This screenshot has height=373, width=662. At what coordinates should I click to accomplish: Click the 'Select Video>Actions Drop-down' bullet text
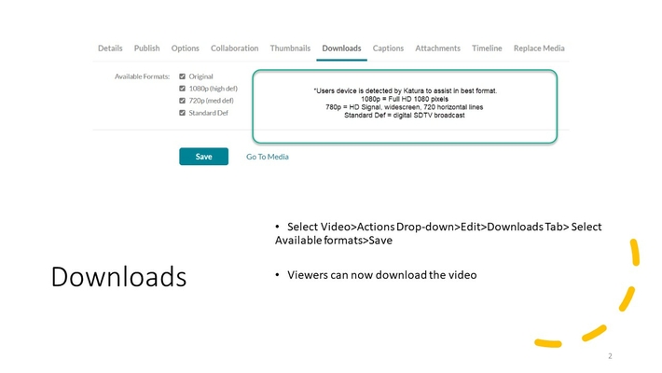click(x=438, y=233)
